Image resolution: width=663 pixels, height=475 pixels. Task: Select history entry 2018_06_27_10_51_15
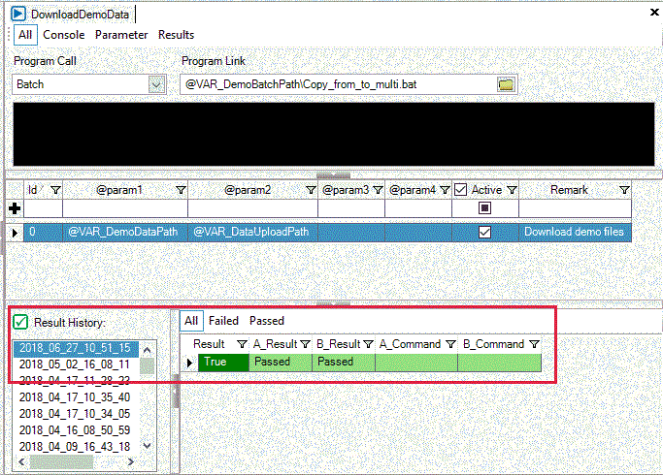tap(76, 348)
